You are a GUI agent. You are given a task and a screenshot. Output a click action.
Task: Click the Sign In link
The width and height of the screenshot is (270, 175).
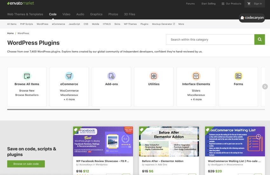pyautogui.click(x=258, y=3)
